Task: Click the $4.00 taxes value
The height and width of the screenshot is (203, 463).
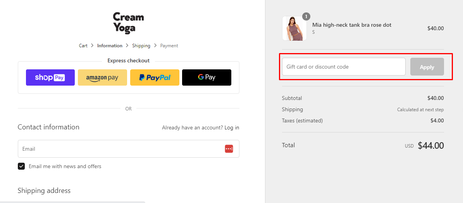Action: 437,121
